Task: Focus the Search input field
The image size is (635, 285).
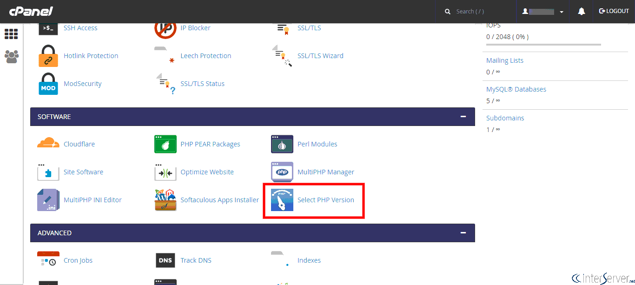Action: point(479,12)
